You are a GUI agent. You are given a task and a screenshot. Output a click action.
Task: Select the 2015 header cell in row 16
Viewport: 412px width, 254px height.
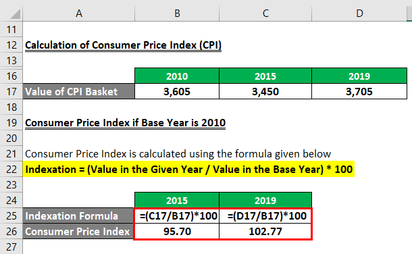tap(265, 76)
